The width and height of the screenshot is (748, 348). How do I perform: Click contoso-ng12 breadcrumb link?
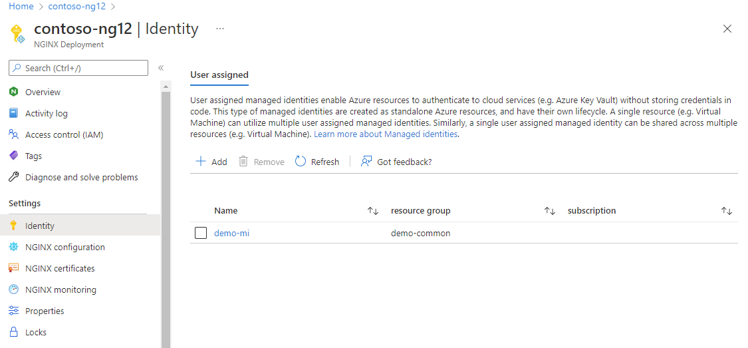[x=77, y=7]
